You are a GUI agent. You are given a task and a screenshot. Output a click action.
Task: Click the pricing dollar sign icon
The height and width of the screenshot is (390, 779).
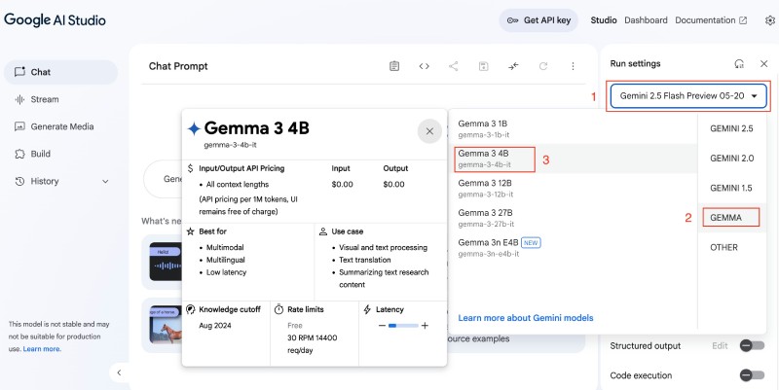[x=190, y=168]
